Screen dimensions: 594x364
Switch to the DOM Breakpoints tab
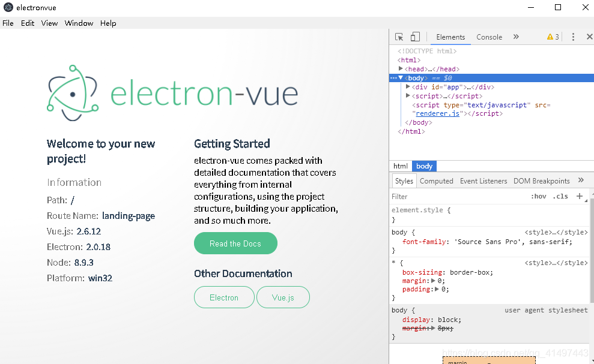point(541,181)
